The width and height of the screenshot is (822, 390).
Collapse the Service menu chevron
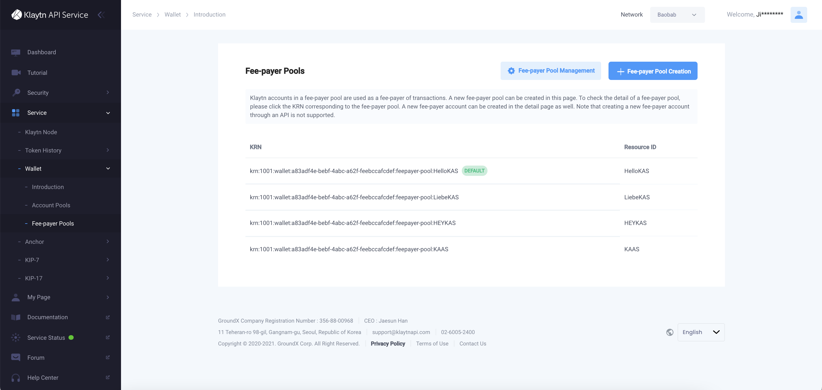point(108,113)
